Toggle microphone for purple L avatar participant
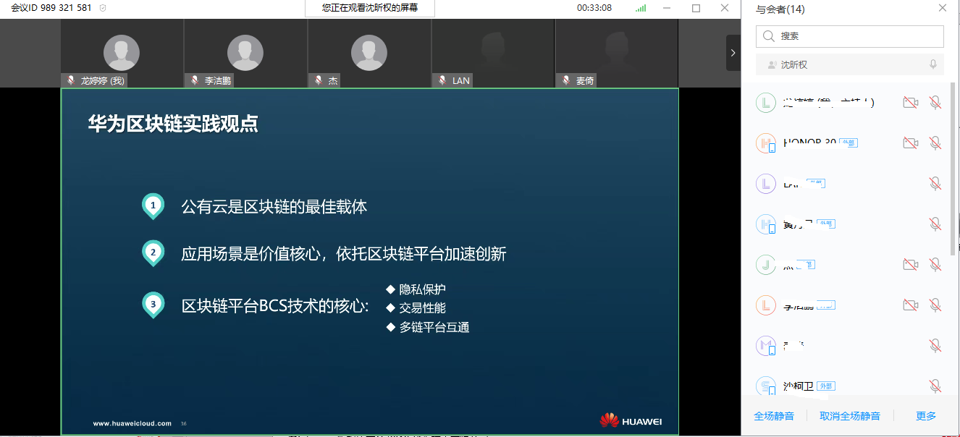The width and height of the screenshot is (960, 437). pyautogui.click(x=935, y=184)
